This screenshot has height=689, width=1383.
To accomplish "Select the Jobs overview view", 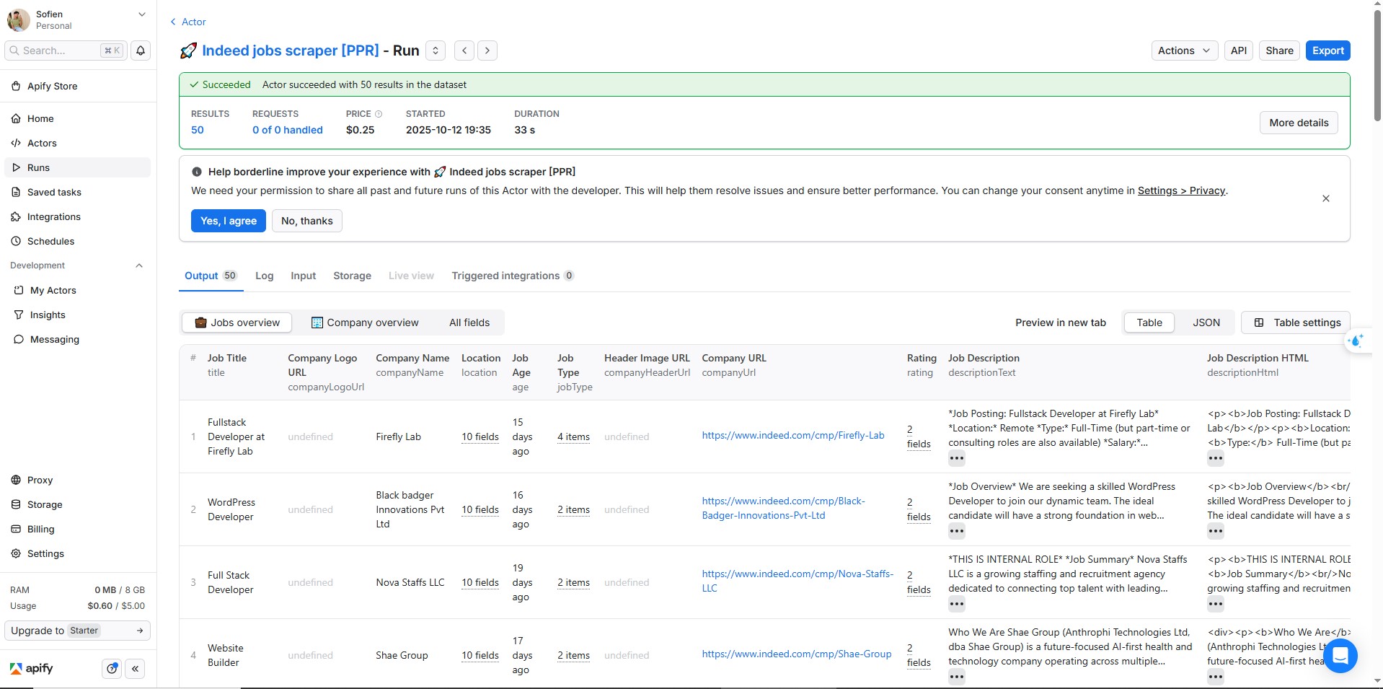I will (x=237, y=322).
